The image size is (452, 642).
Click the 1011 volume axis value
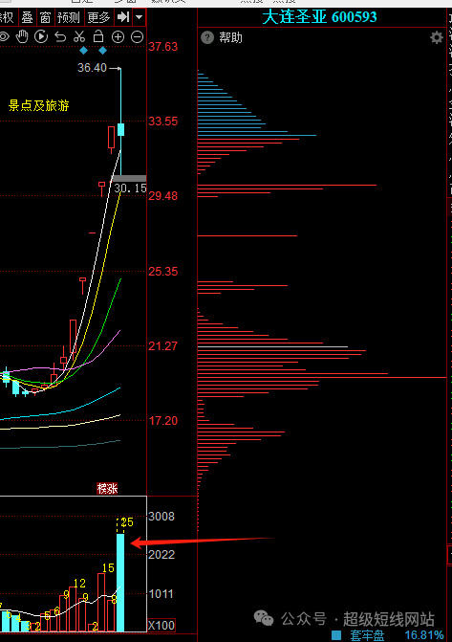pyautogui.click(x=161, y=594)
